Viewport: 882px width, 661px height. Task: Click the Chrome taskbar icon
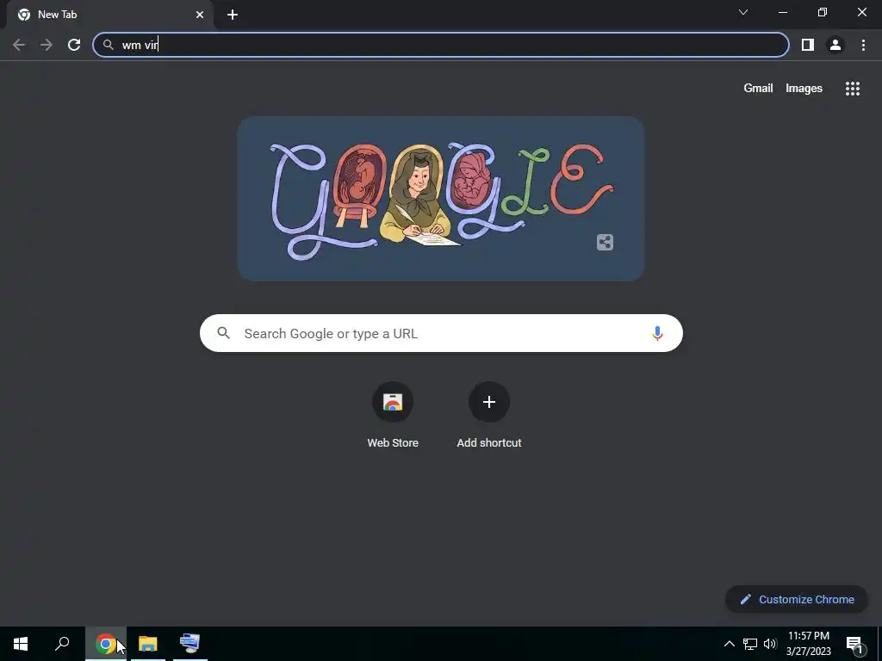[105, 644]
